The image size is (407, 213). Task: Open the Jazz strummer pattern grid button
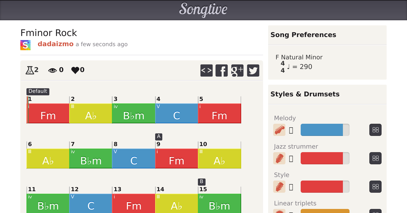pos(375,158)
